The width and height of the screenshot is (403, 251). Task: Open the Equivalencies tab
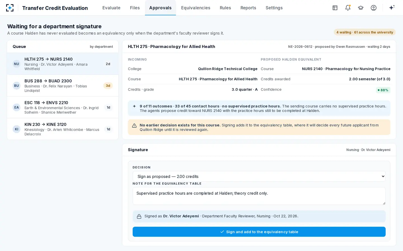(x=196, y=8)
